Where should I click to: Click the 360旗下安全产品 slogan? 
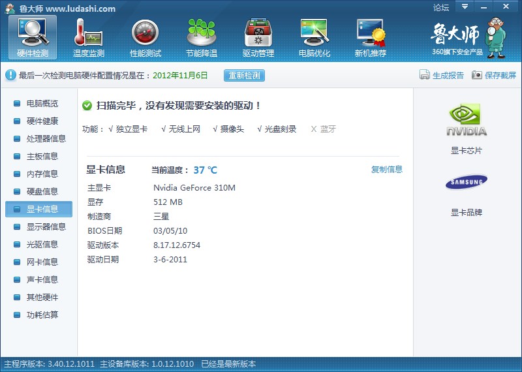457,52
